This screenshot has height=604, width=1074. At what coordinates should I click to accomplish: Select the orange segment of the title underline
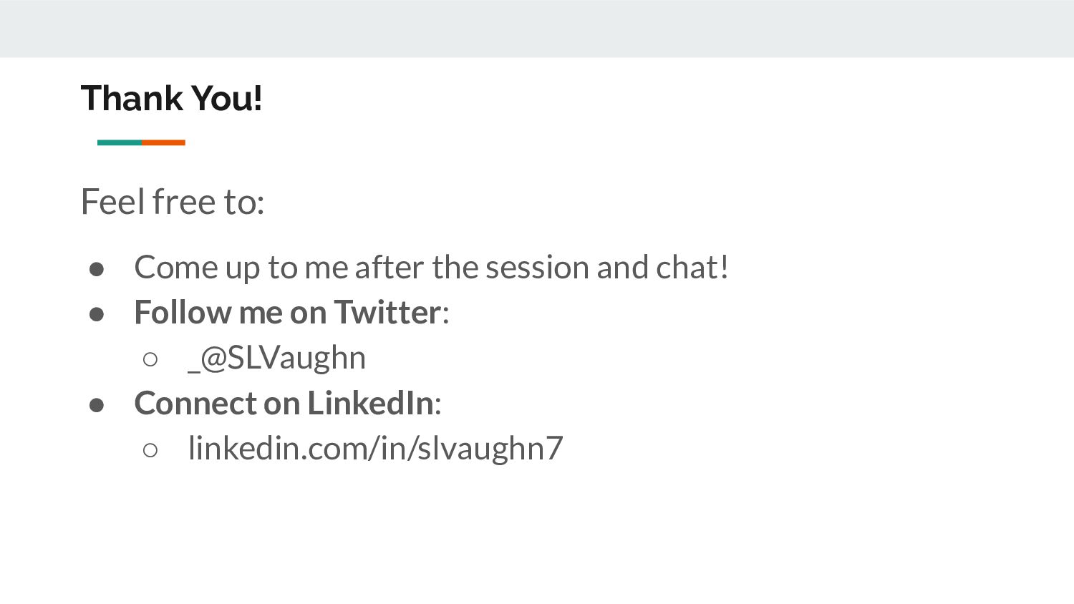click(x=163, y=142)
